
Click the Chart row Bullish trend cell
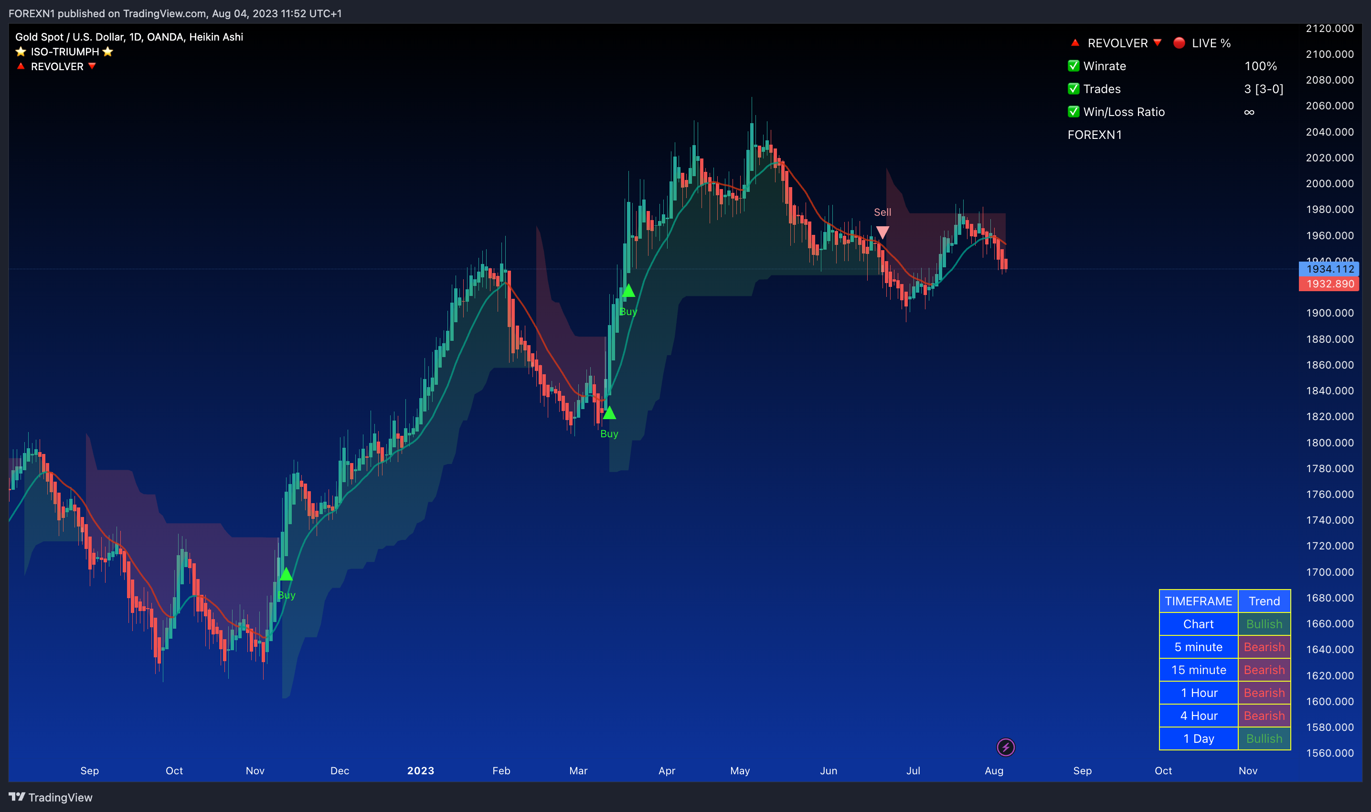click(x=1265, y=624)
